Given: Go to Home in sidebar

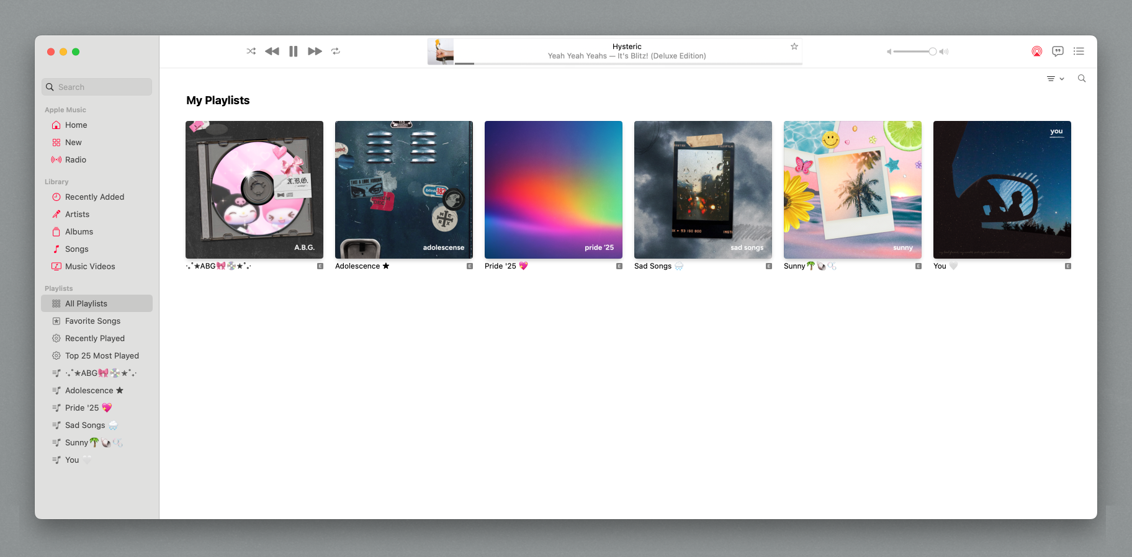Looking at the screenshot, I should pos(76,125).
